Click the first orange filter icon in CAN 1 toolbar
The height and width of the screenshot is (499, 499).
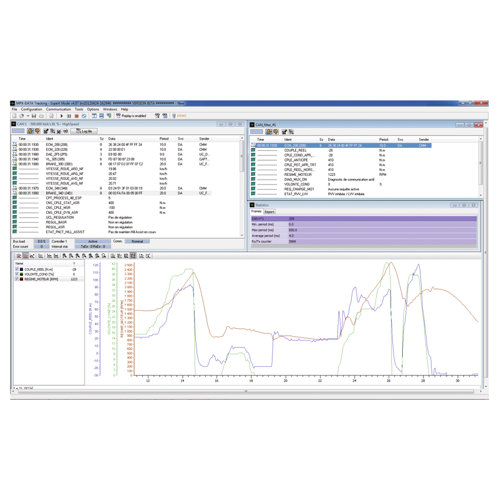(x=31, y=131)
